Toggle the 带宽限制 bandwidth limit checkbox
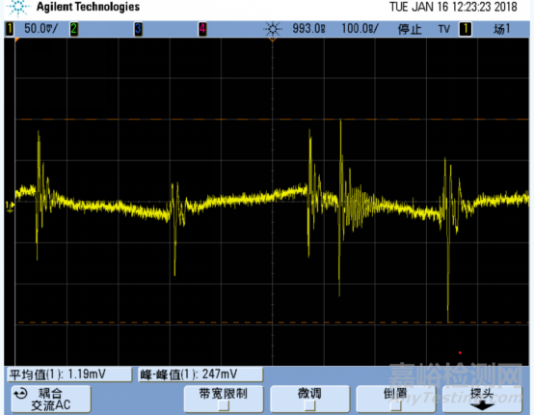 tap(224, 405)
